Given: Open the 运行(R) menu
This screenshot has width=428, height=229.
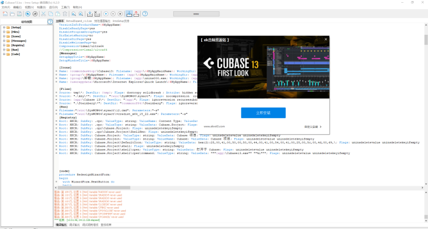Looking at the screenshot, I should pyautogui.click(x=53, y=7).
